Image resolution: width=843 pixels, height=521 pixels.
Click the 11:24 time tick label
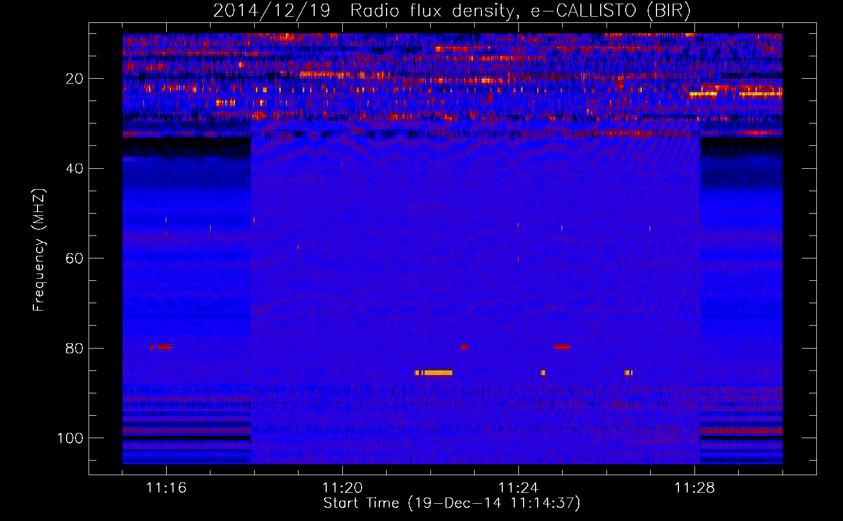coord(518,488)
